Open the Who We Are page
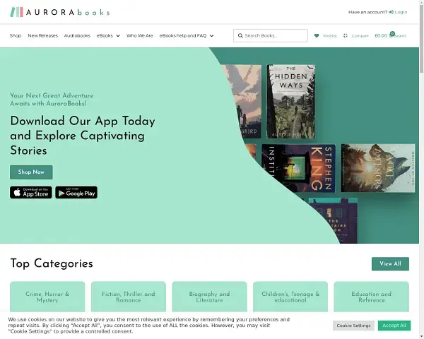The image size is (424, 339). [139, 36]
